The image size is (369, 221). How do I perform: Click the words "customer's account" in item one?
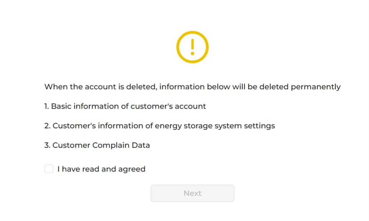click(168, 107)
